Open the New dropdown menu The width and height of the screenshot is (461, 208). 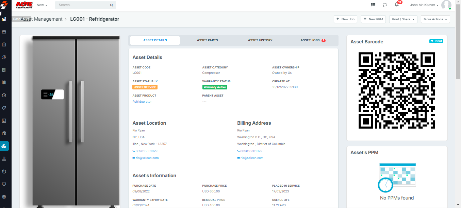click(42, 5)
